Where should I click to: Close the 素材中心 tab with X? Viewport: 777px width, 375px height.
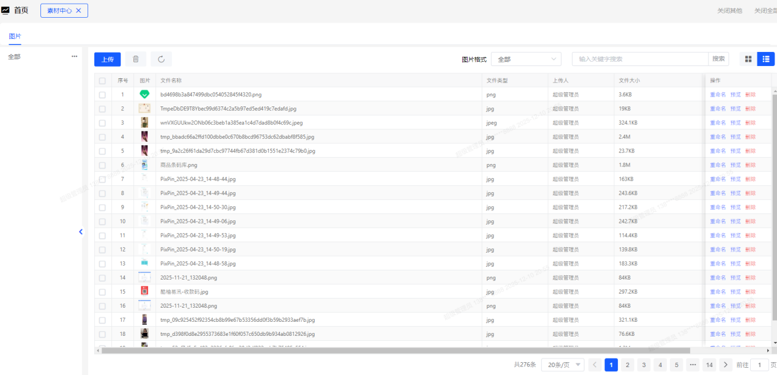78,10
